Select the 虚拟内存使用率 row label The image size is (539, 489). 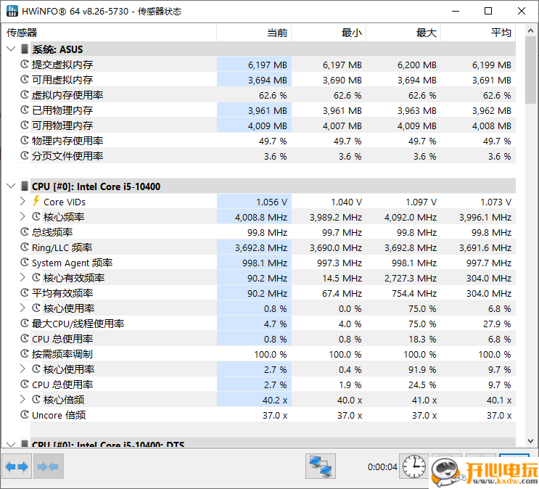(67, 95)
